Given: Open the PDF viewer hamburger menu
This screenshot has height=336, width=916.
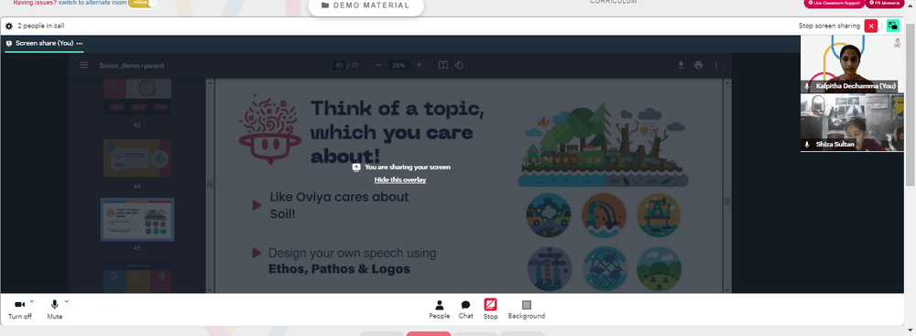Looking at the screenshot, I should [x=83, y=65].
